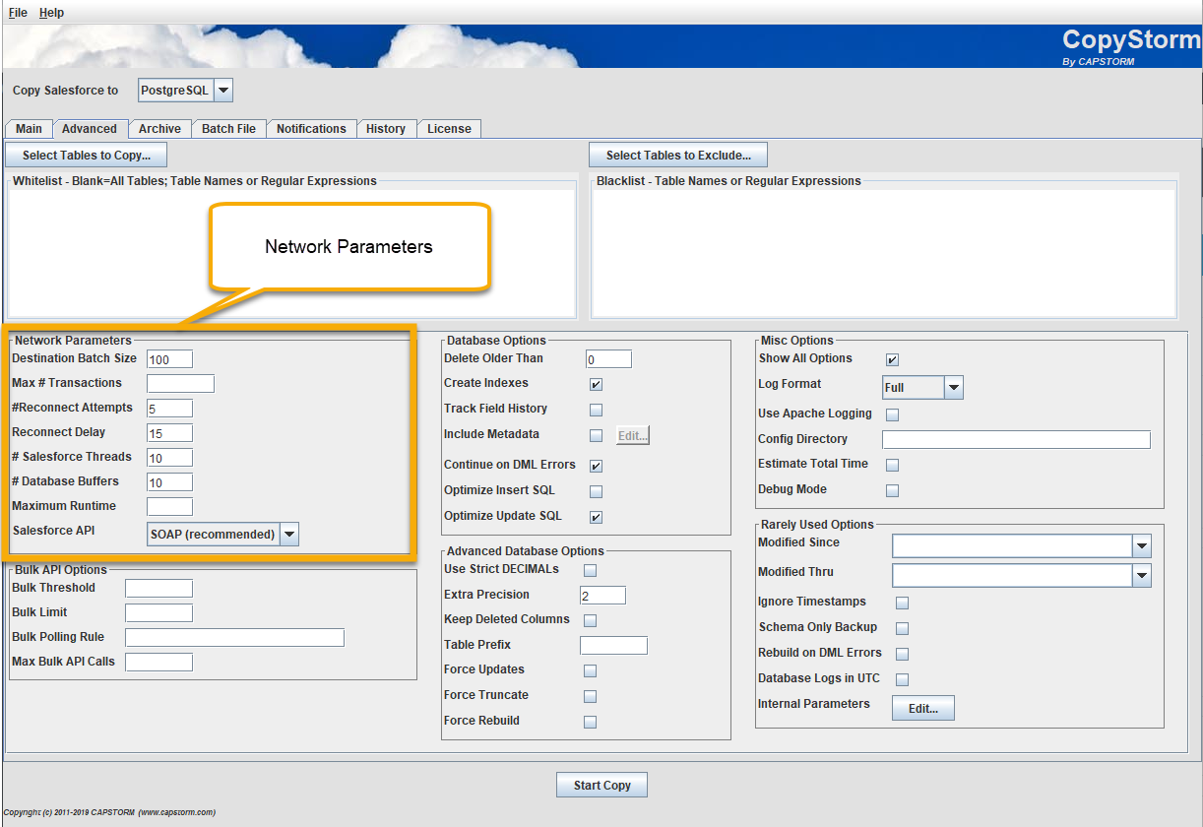Enable Estimate Total Time checkbox

(892, 465)
